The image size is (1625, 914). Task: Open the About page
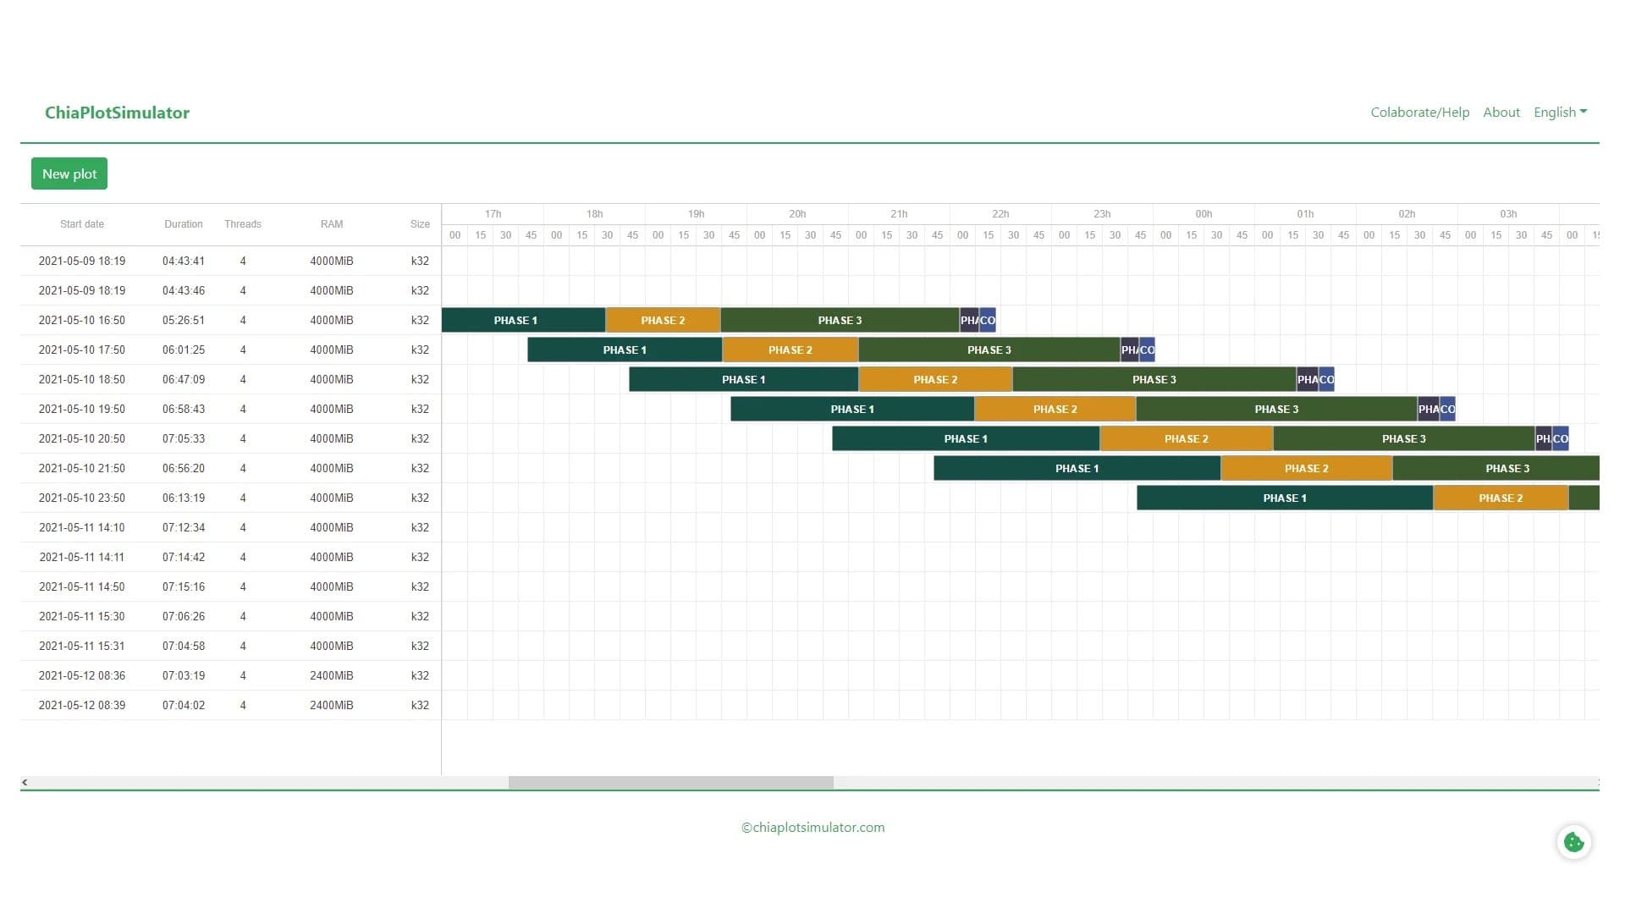(1501, 112)
